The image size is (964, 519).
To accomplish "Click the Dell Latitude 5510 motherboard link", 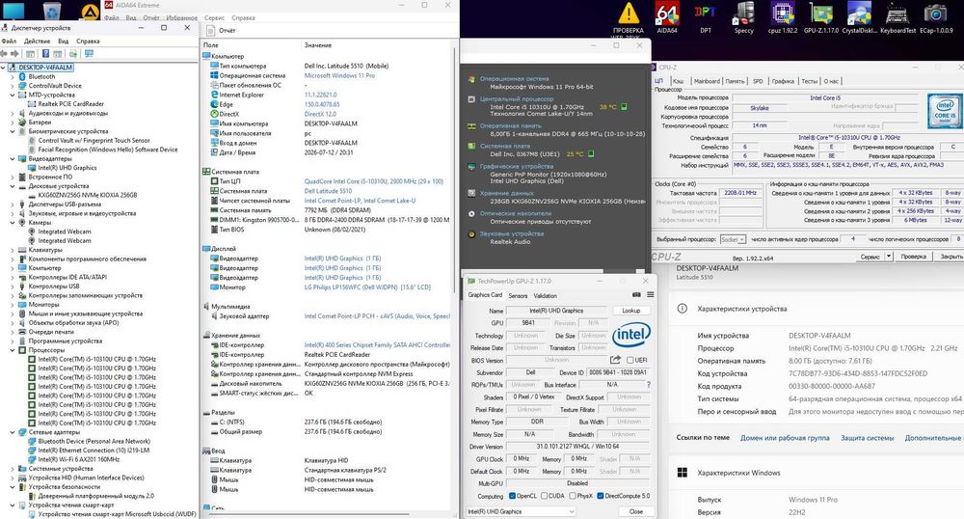I will (329, 191).
